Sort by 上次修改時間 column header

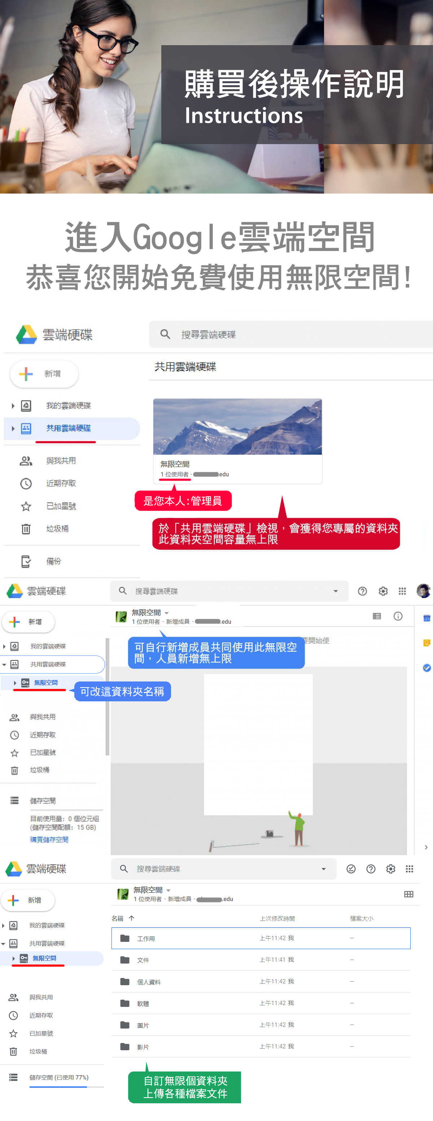277,919
